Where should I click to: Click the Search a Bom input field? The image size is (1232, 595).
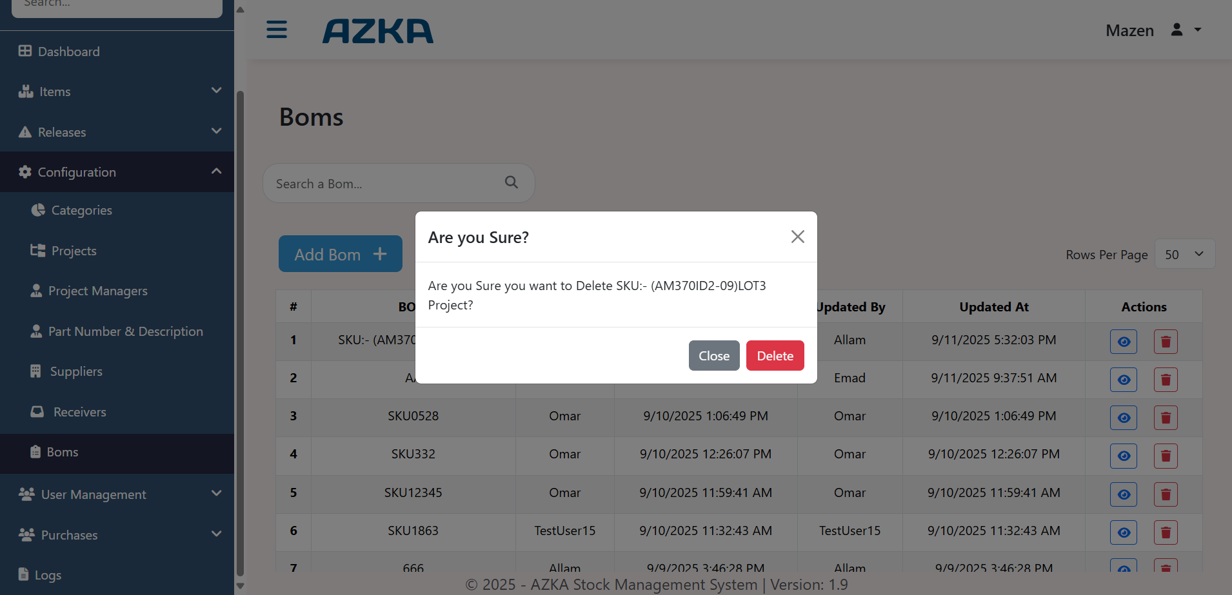[387, 184]
